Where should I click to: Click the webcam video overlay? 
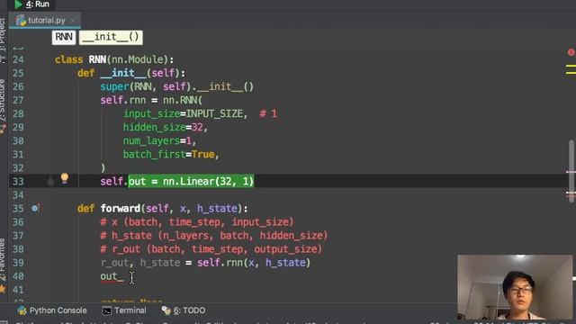(515, 287)
